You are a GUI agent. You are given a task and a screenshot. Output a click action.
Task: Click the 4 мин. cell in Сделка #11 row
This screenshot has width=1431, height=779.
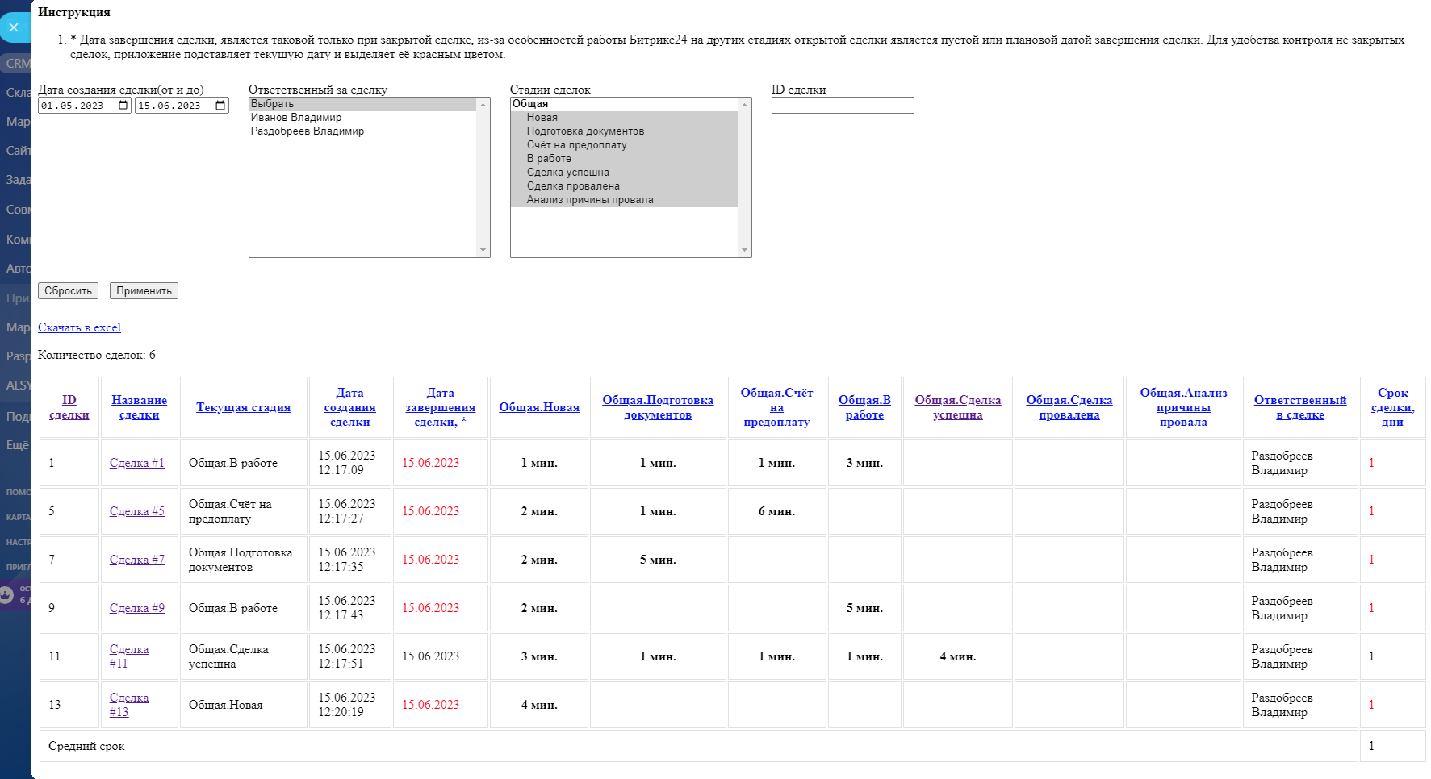(958, 656)
